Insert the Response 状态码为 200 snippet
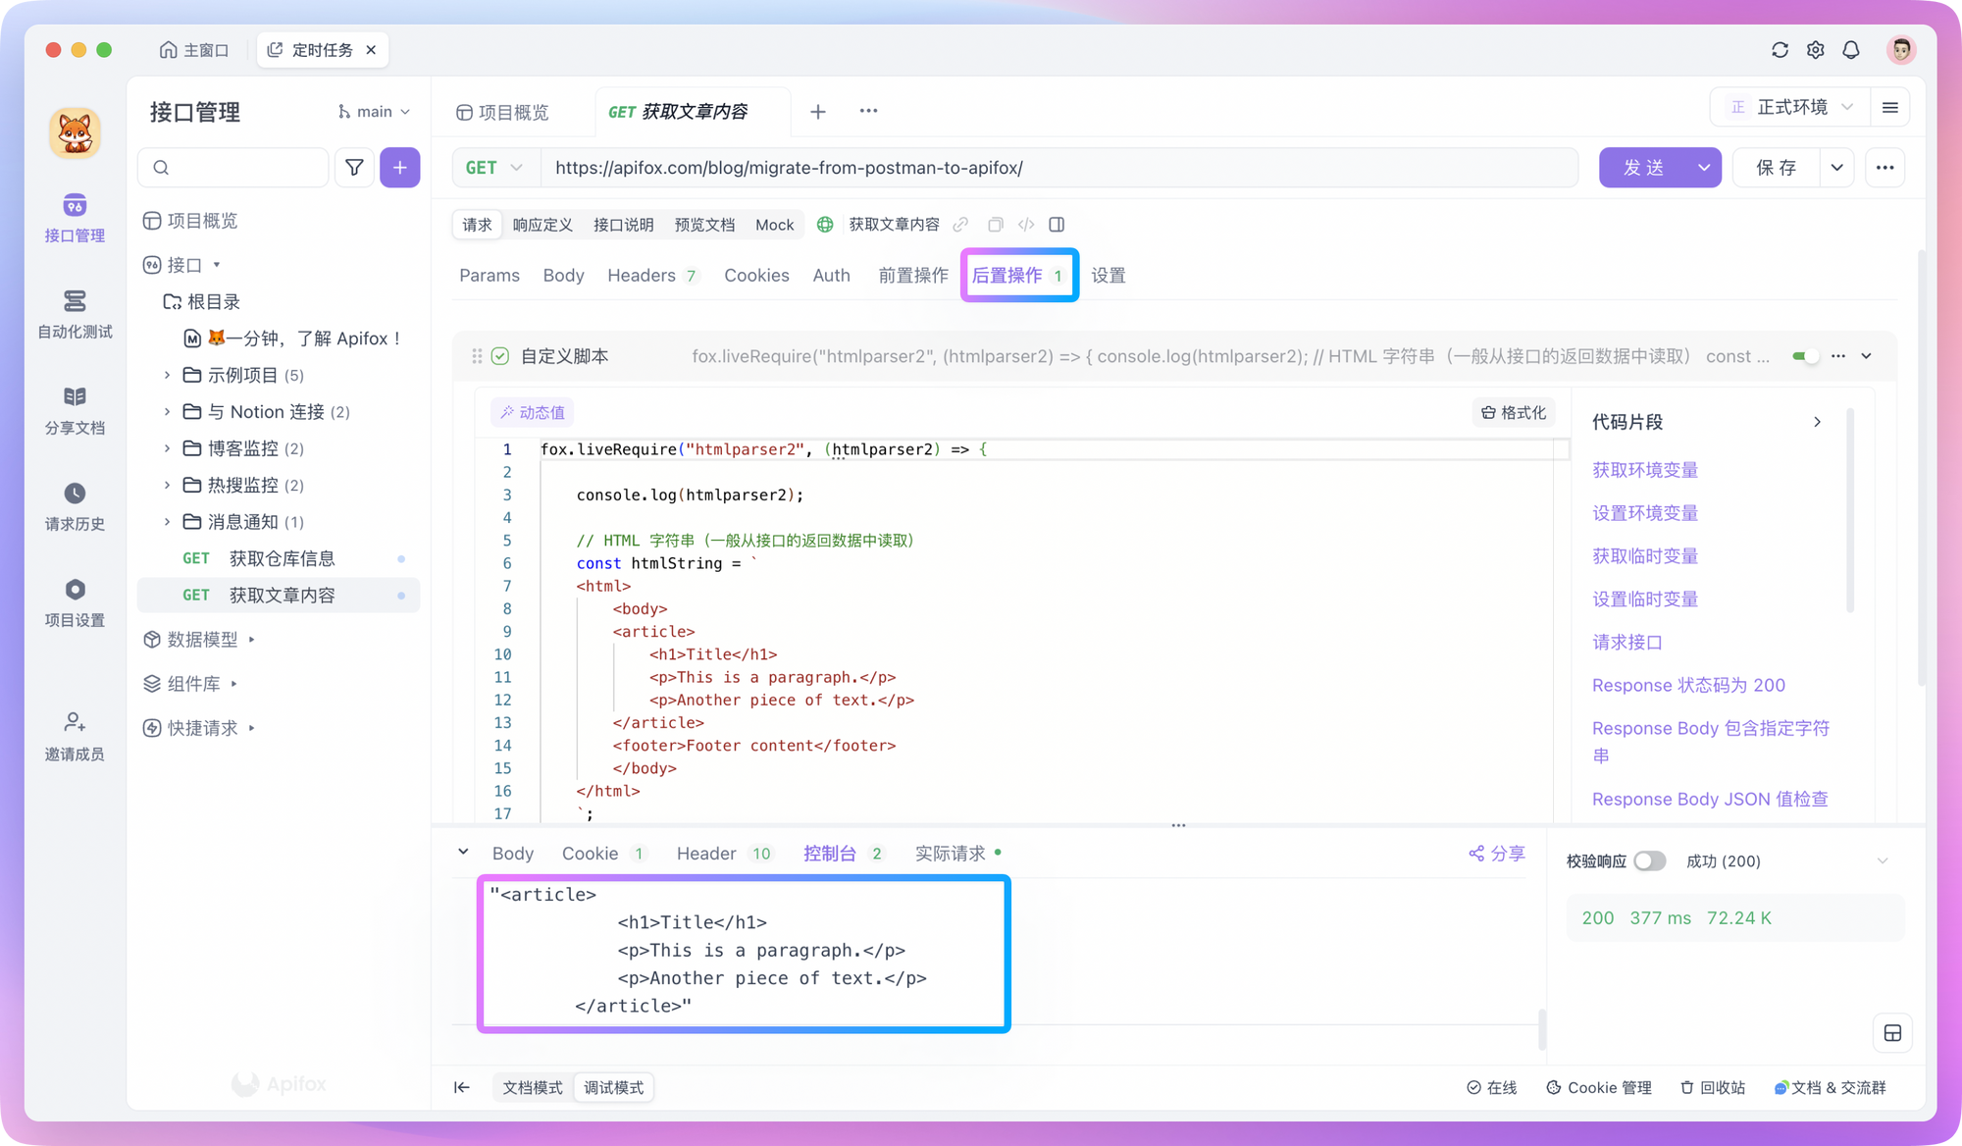 (x=1688, y=685)
